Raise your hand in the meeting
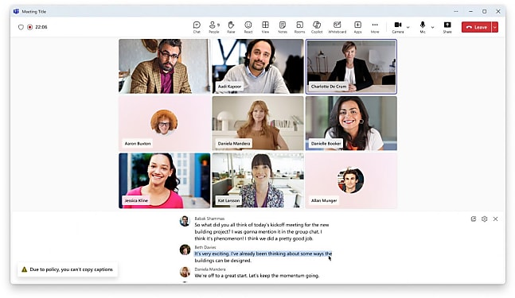This screenshot has height=298, width=515. click(231, 27)
